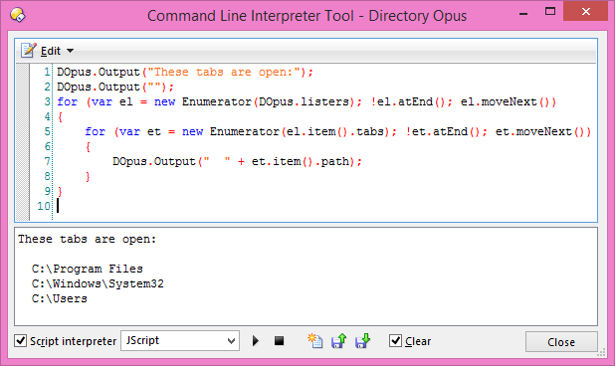Image resolution: width=615 pixels, height=366 pixels.
Task: Click output text "These tabs are open:"
Action: (x=87, y=239)
